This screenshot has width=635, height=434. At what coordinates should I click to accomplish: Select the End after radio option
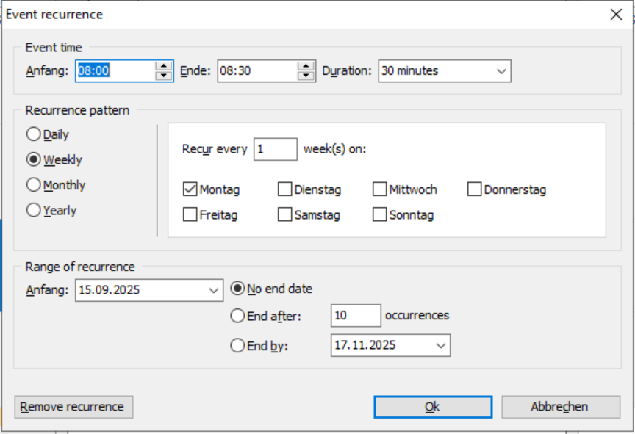click(237, 316)
